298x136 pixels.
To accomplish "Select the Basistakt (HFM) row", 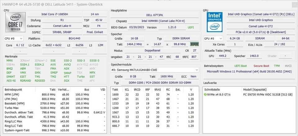I will (55, 103).
